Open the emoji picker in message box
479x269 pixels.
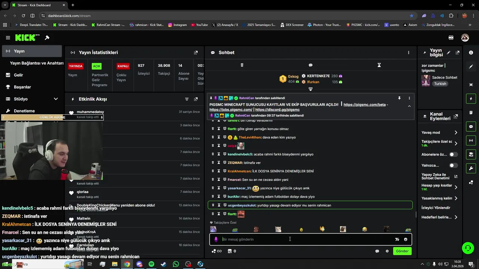coord(406,239)
